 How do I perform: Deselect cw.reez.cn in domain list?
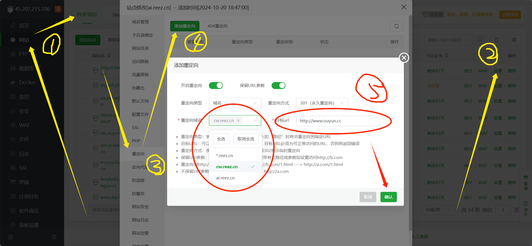tap(235, 167)
